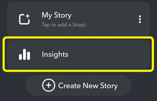Click the Insights bar chart icon
This screenshot has height=101, width=157.
(24, 55)
